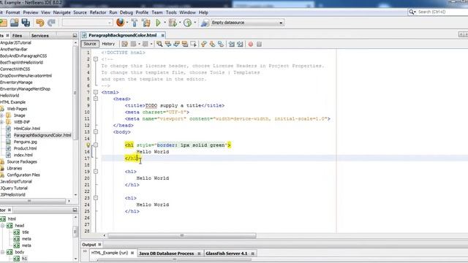The image size is (468, 263).
Task: Select HtmlColor.html in project tree
Action: click(x=27, y=129)
